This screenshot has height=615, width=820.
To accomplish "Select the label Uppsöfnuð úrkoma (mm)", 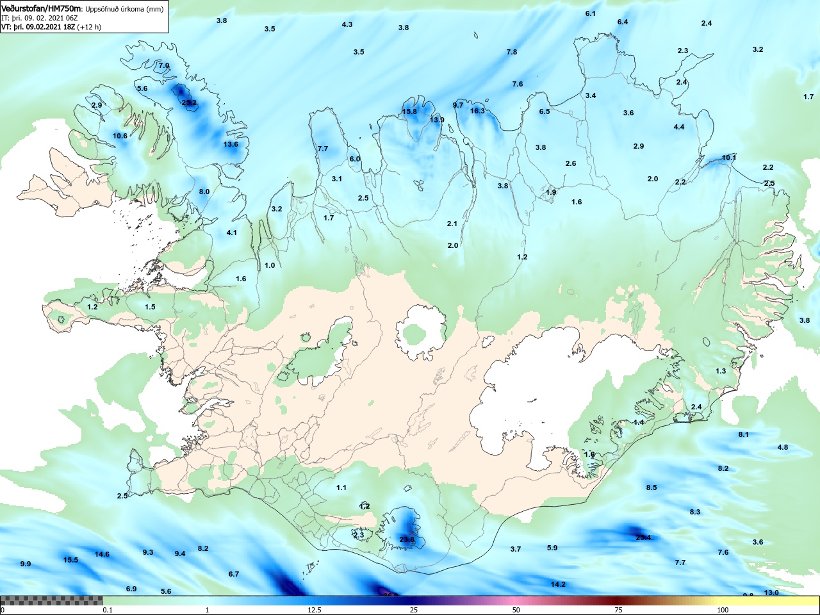I will point(125,9).
